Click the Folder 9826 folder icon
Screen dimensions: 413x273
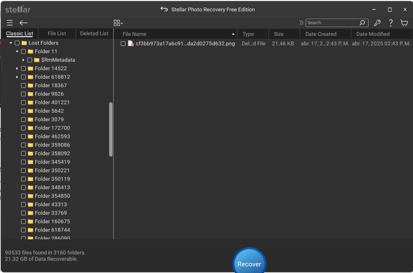[31, 94]
